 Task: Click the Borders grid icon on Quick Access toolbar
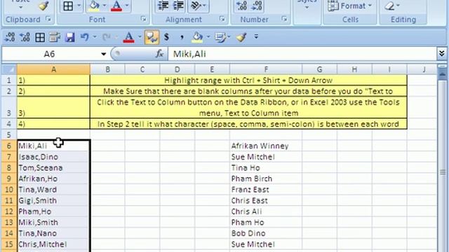[40, 37]
